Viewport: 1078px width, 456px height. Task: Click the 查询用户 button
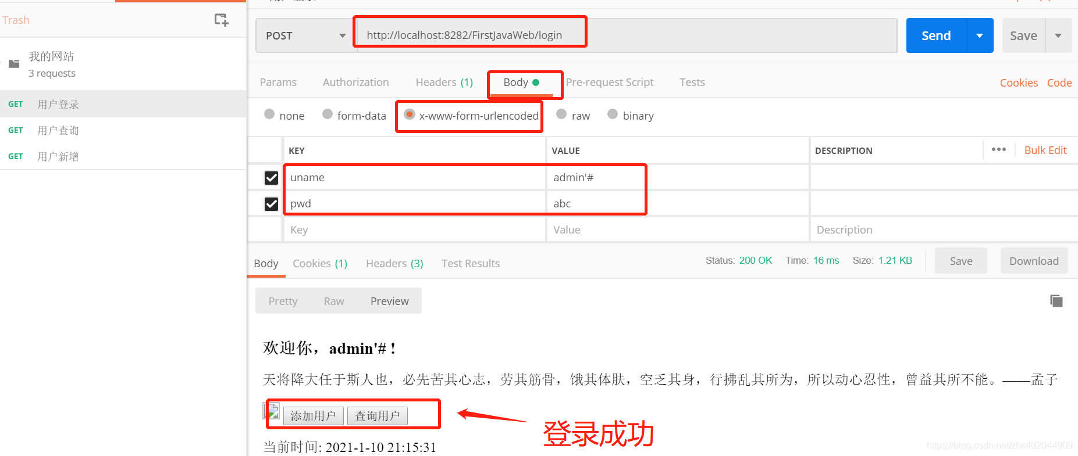point(378,416)
